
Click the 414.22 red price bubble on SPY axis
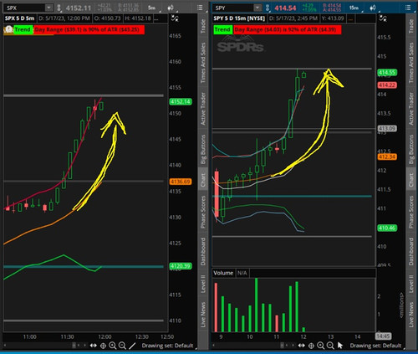tap(387, 85)
